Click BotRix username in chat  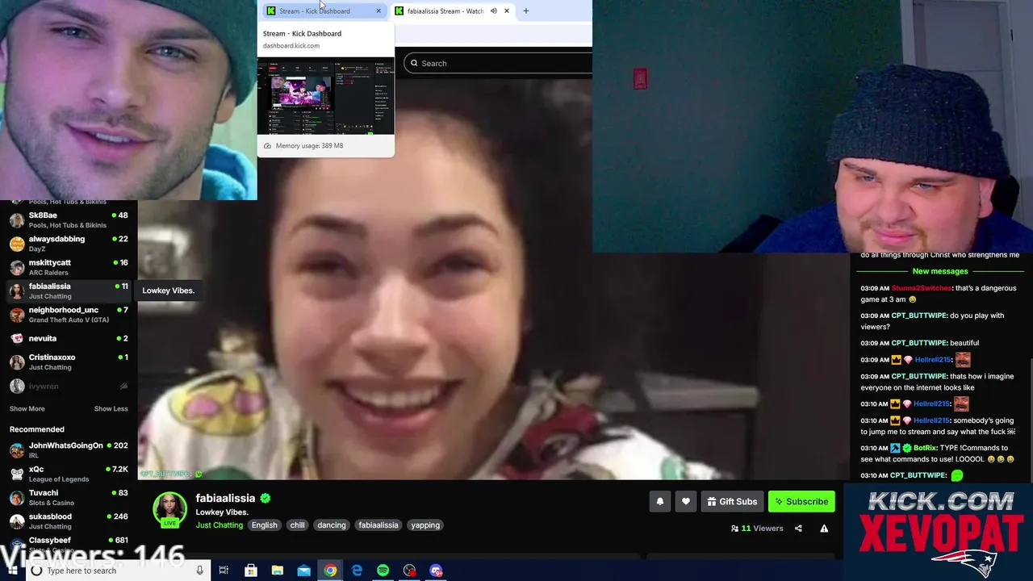click(924, 448)
